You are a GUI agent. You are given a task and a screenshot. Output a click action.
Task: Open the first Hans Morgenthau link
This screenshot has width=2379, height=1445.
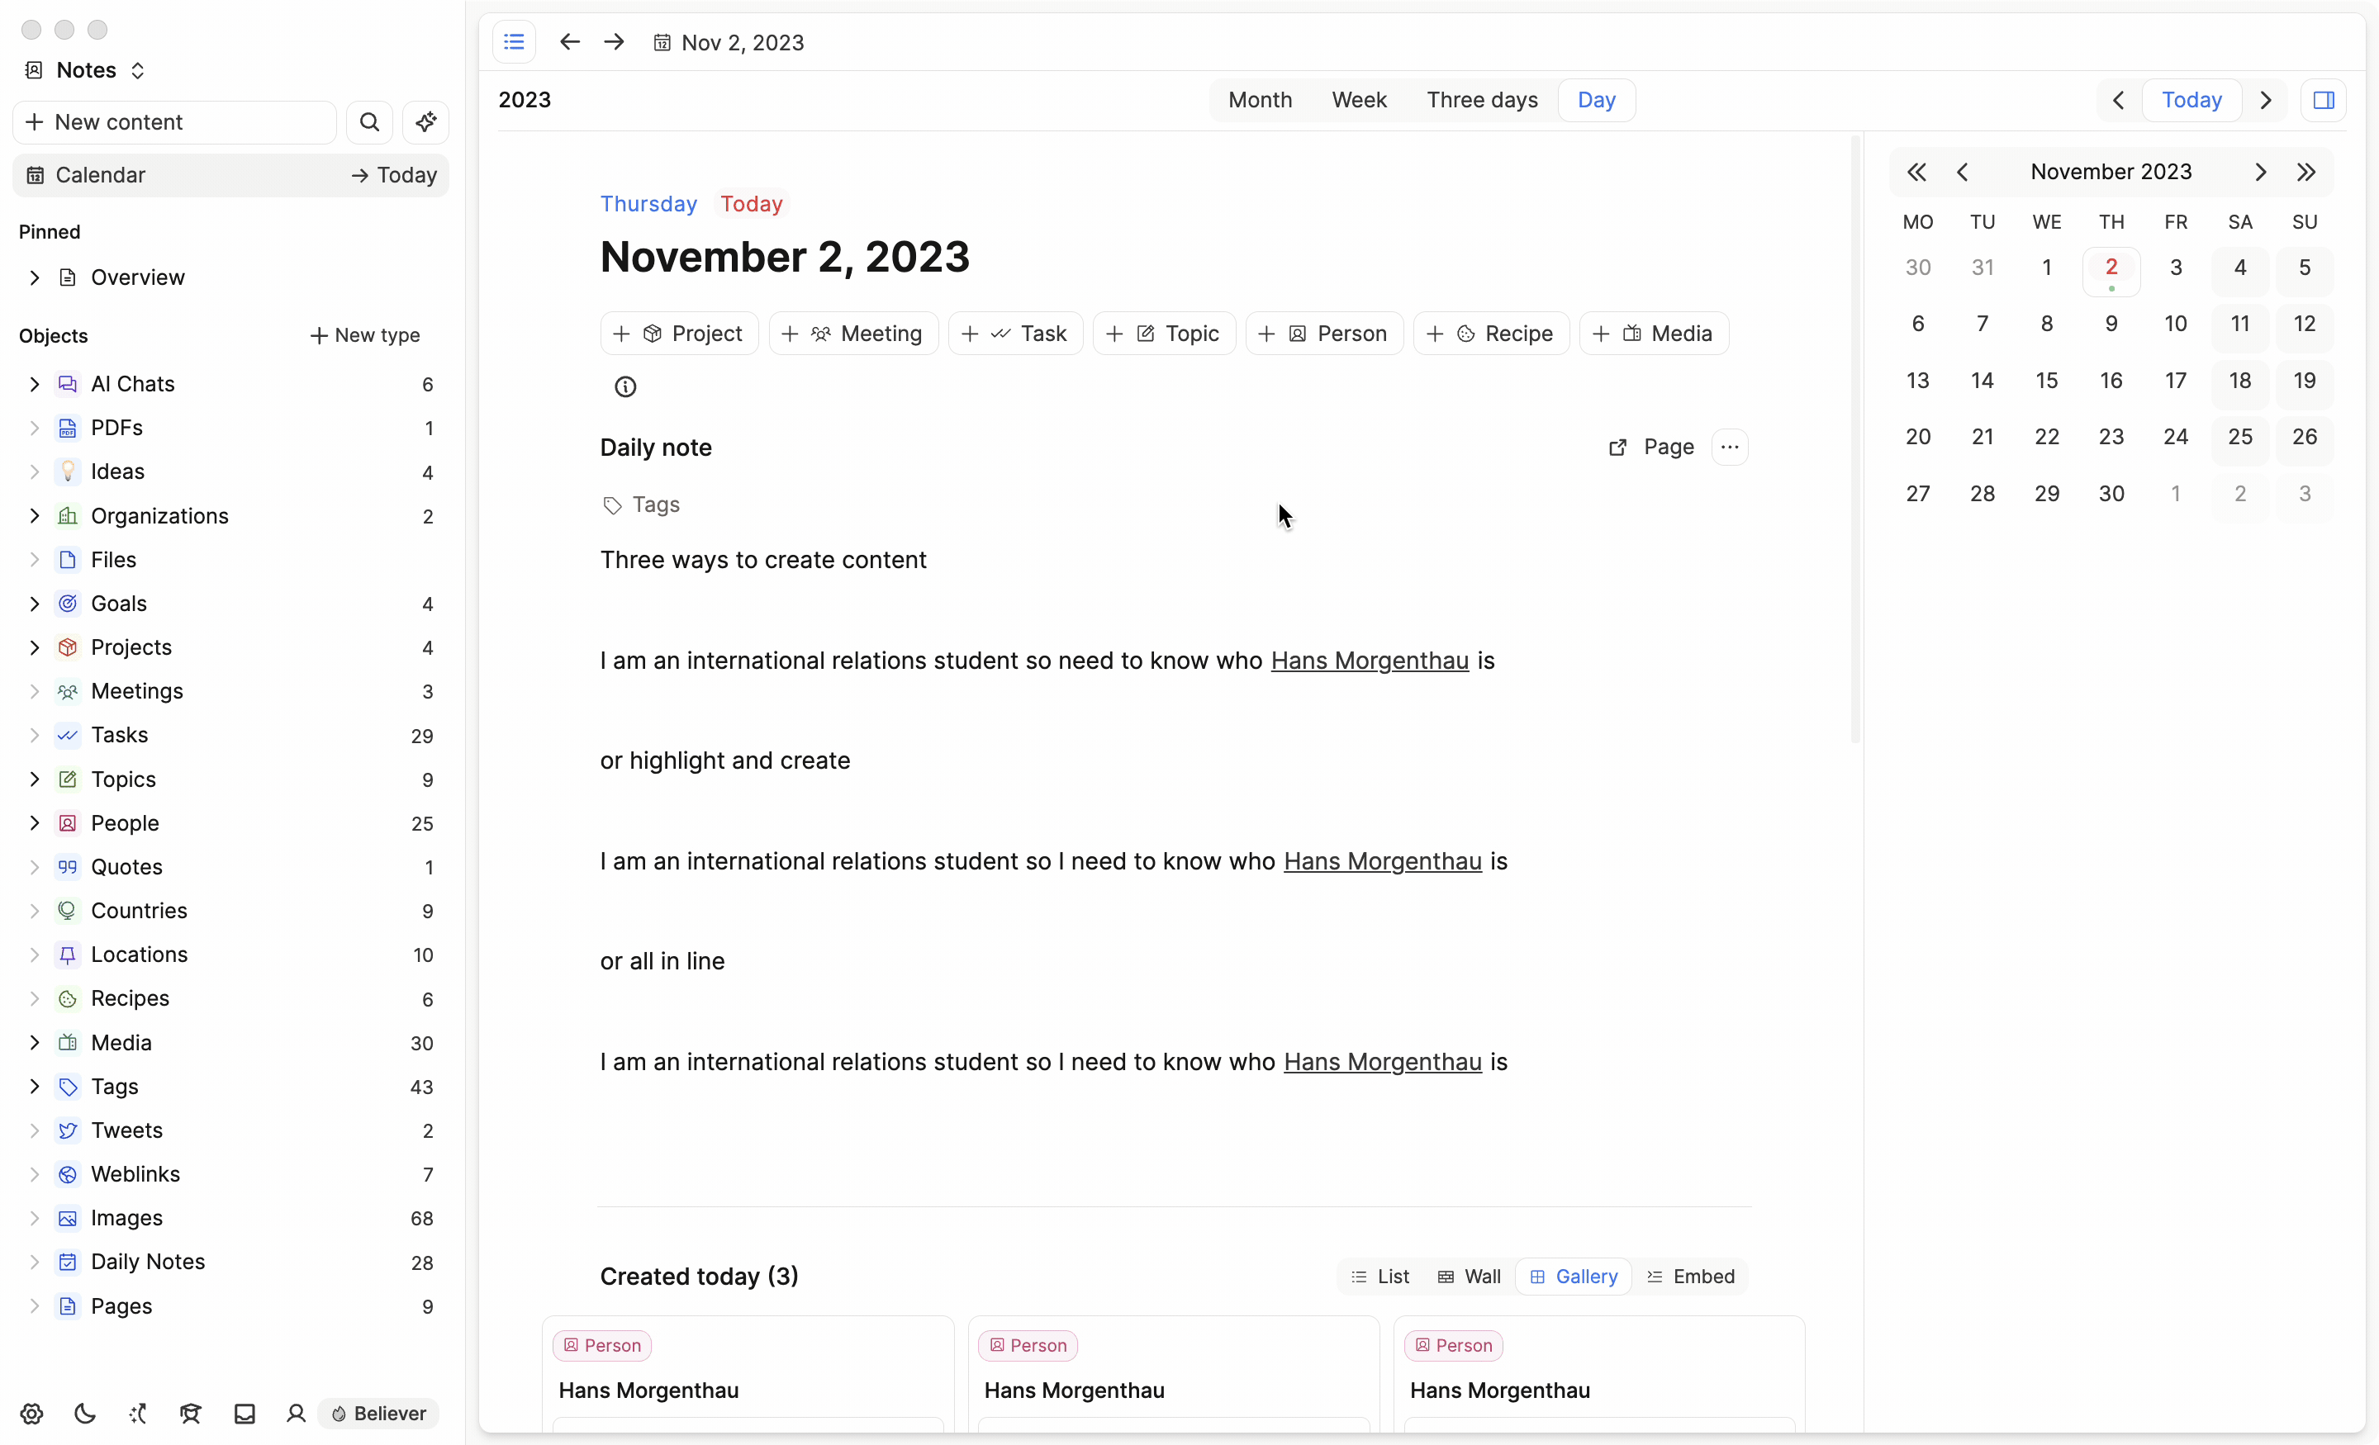[1369, 661]
